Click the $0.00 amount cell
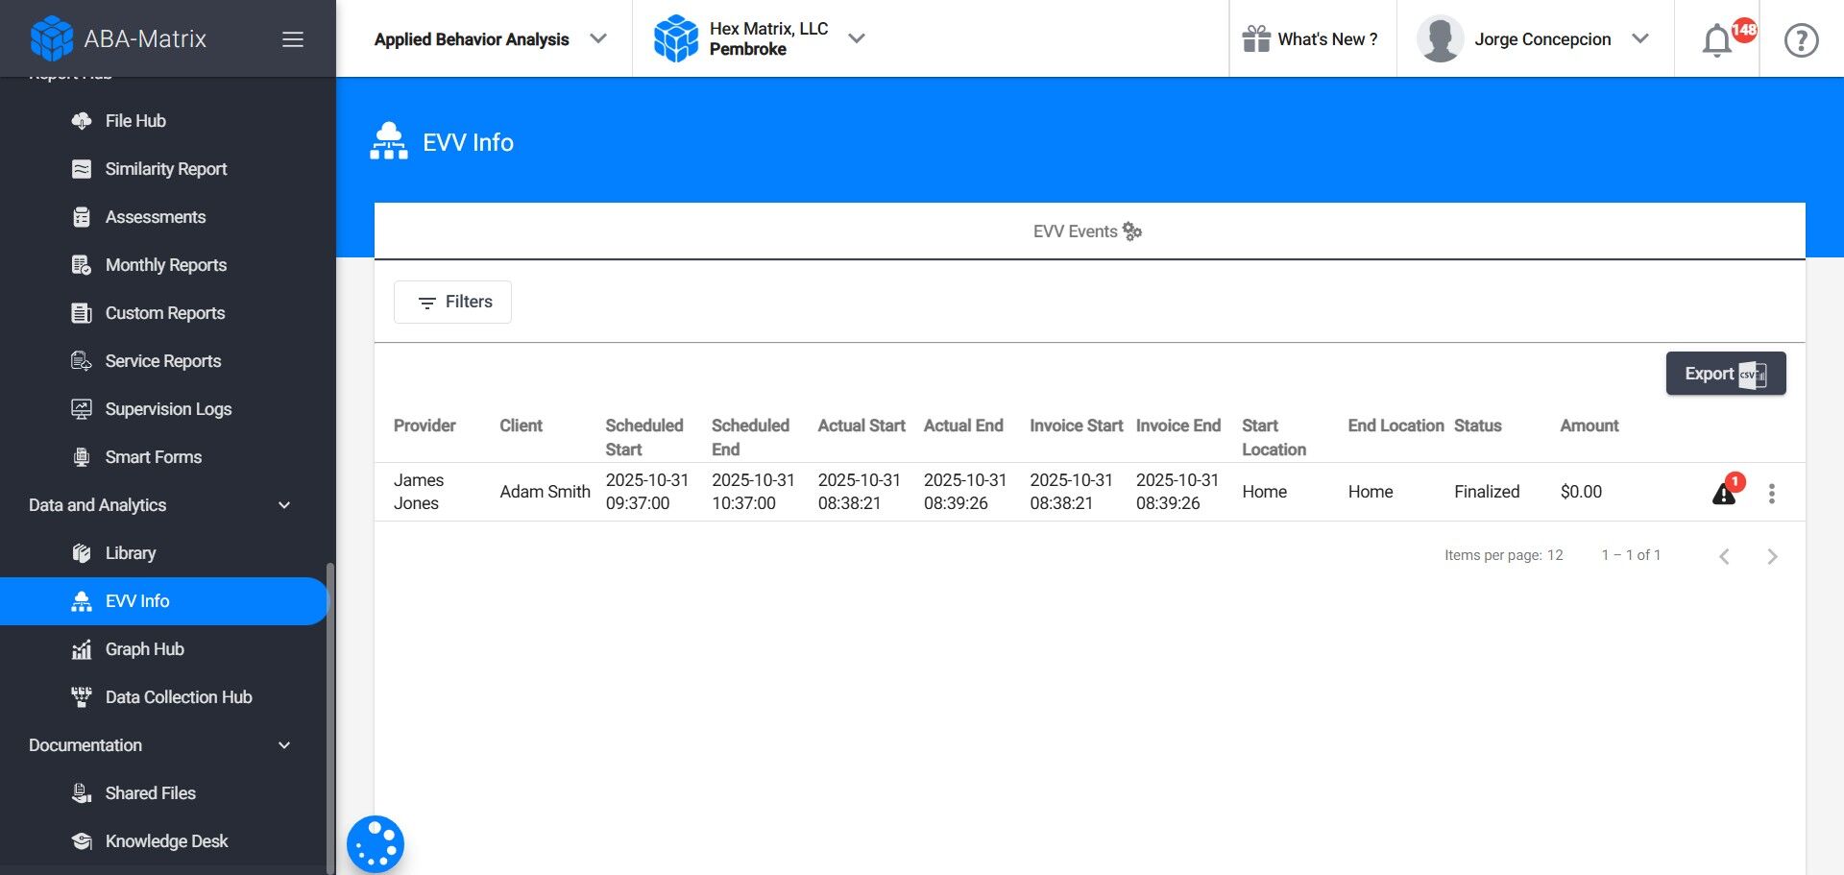This screenshot has width=1844, height=875. pos(1581,492)
